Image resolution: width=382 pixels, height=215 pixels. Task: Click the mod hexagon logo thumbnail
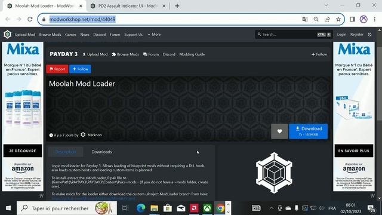click(274, 173)
